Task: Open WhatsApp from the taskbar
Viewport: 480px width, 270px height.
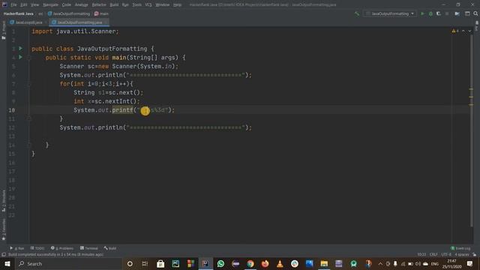Action: tap(220, 263)
